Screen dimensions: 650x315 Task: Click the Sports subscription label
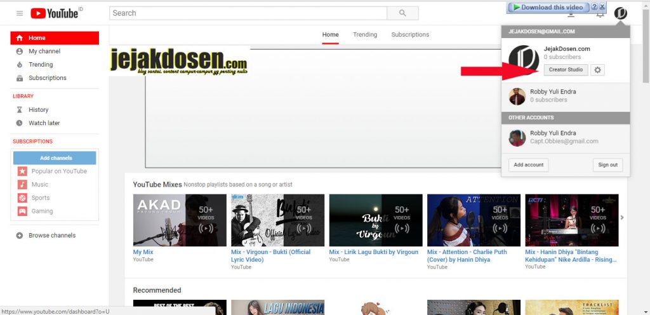[41, 198]
